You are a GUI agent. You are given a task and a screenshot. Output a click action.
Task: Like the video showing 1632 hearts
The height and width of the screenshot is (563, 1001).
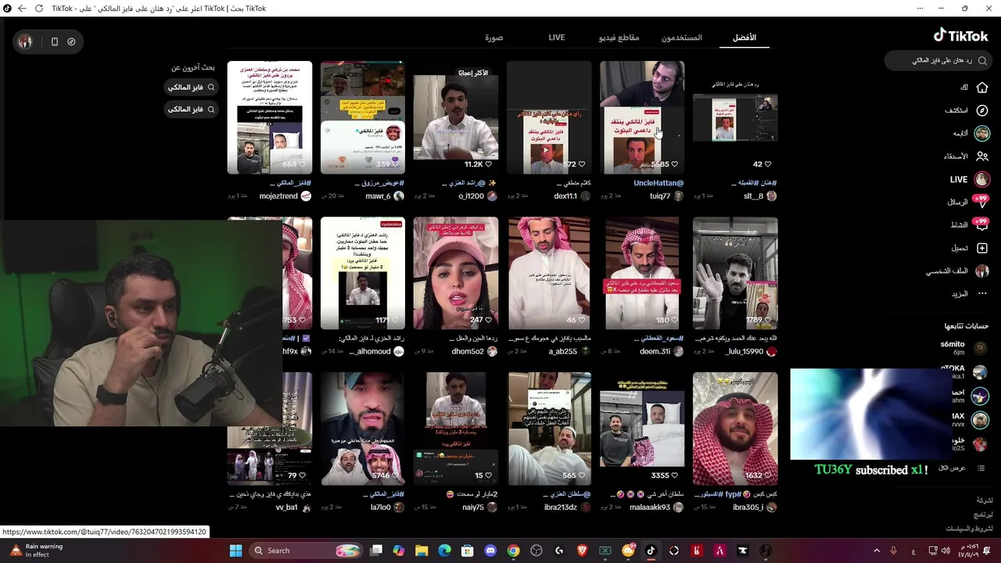point(768,475)
